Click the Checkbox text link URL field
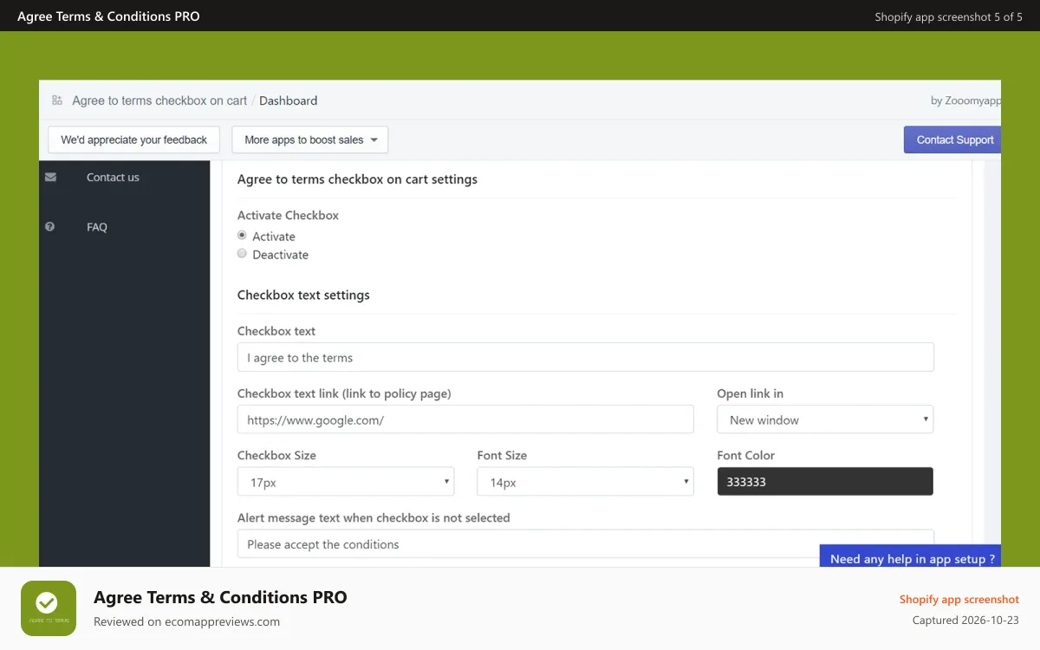This screenshot has width=1040, height=650. (x=465, y=419)
